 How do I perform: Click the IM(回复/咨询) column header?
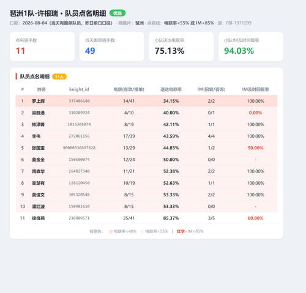211,89
